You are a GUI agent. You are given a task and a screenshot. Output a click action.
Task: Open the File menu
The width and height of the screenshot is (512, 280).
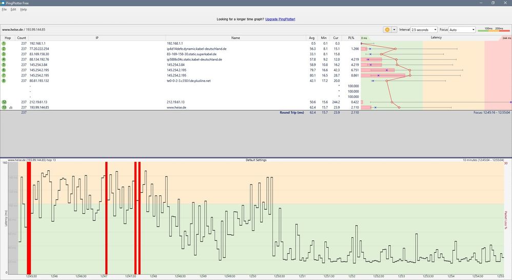(4, 9)
